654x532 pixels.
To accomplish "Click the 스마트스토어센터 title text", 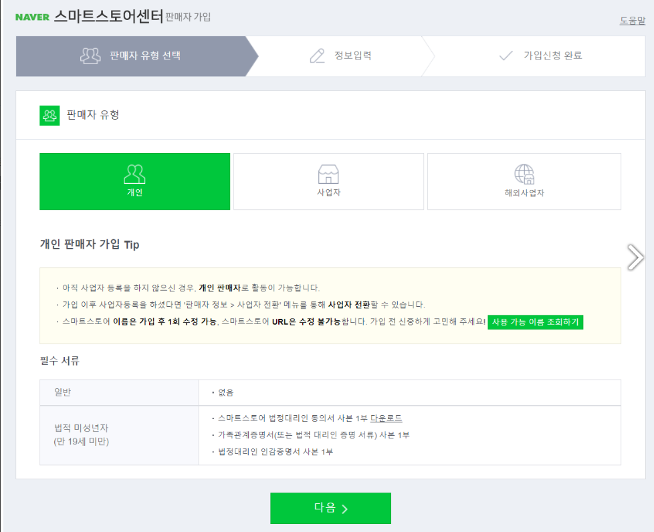I will pyautogui.click(x=108, y=16).
